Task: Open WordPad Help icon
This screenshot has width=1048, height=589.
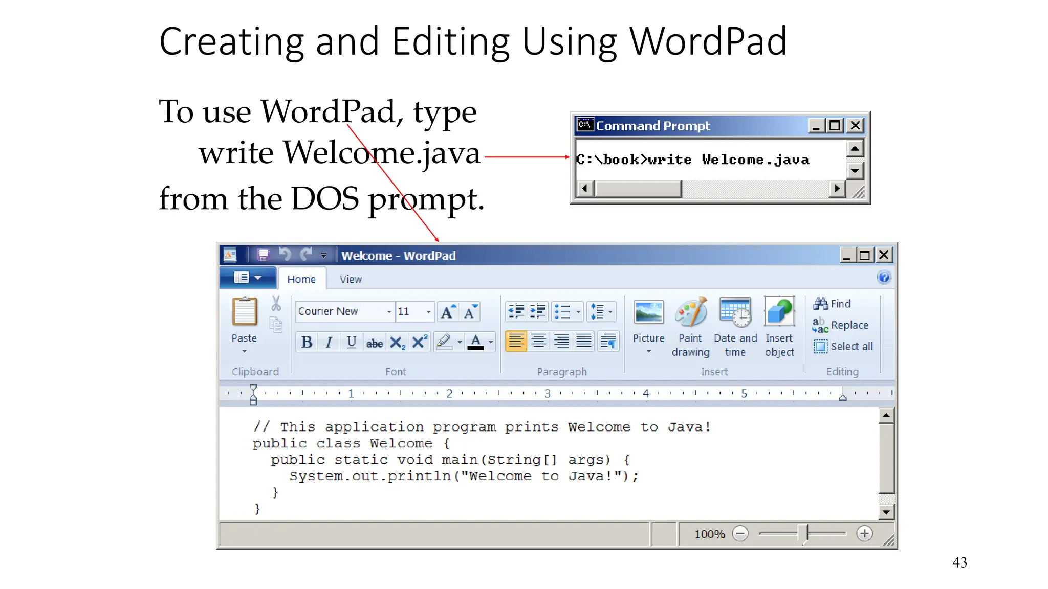Action: pyautogui.click(x=884, y=278)
